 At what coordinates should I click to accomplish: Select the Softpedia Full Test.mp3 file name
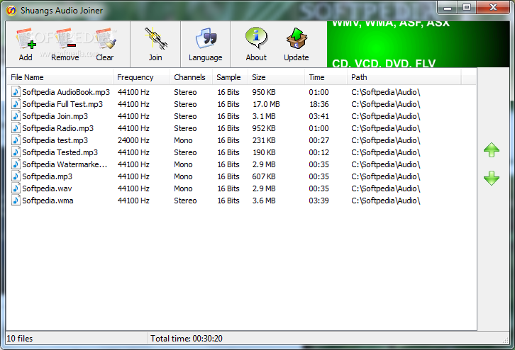(x=62, y=104)
